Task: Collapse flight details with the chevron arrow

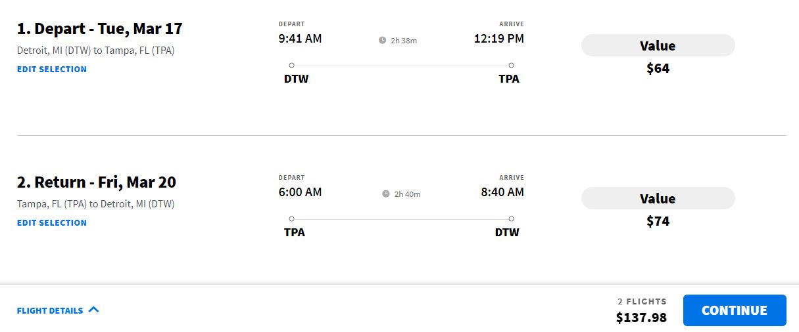Action: point(93,310)
